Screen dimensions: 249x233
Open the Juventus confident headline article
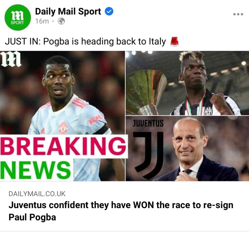121,211
